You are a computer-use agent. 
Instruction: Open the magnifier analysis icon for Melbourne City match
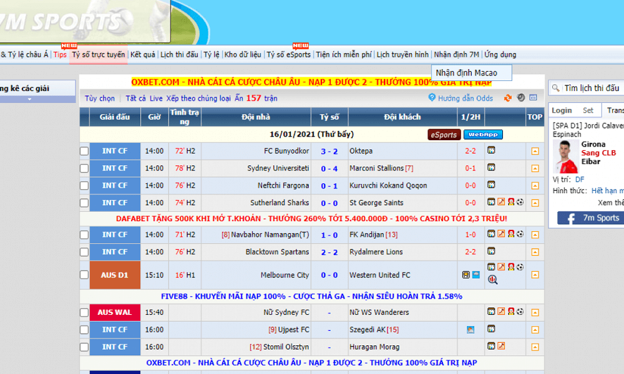click(493, 280)
